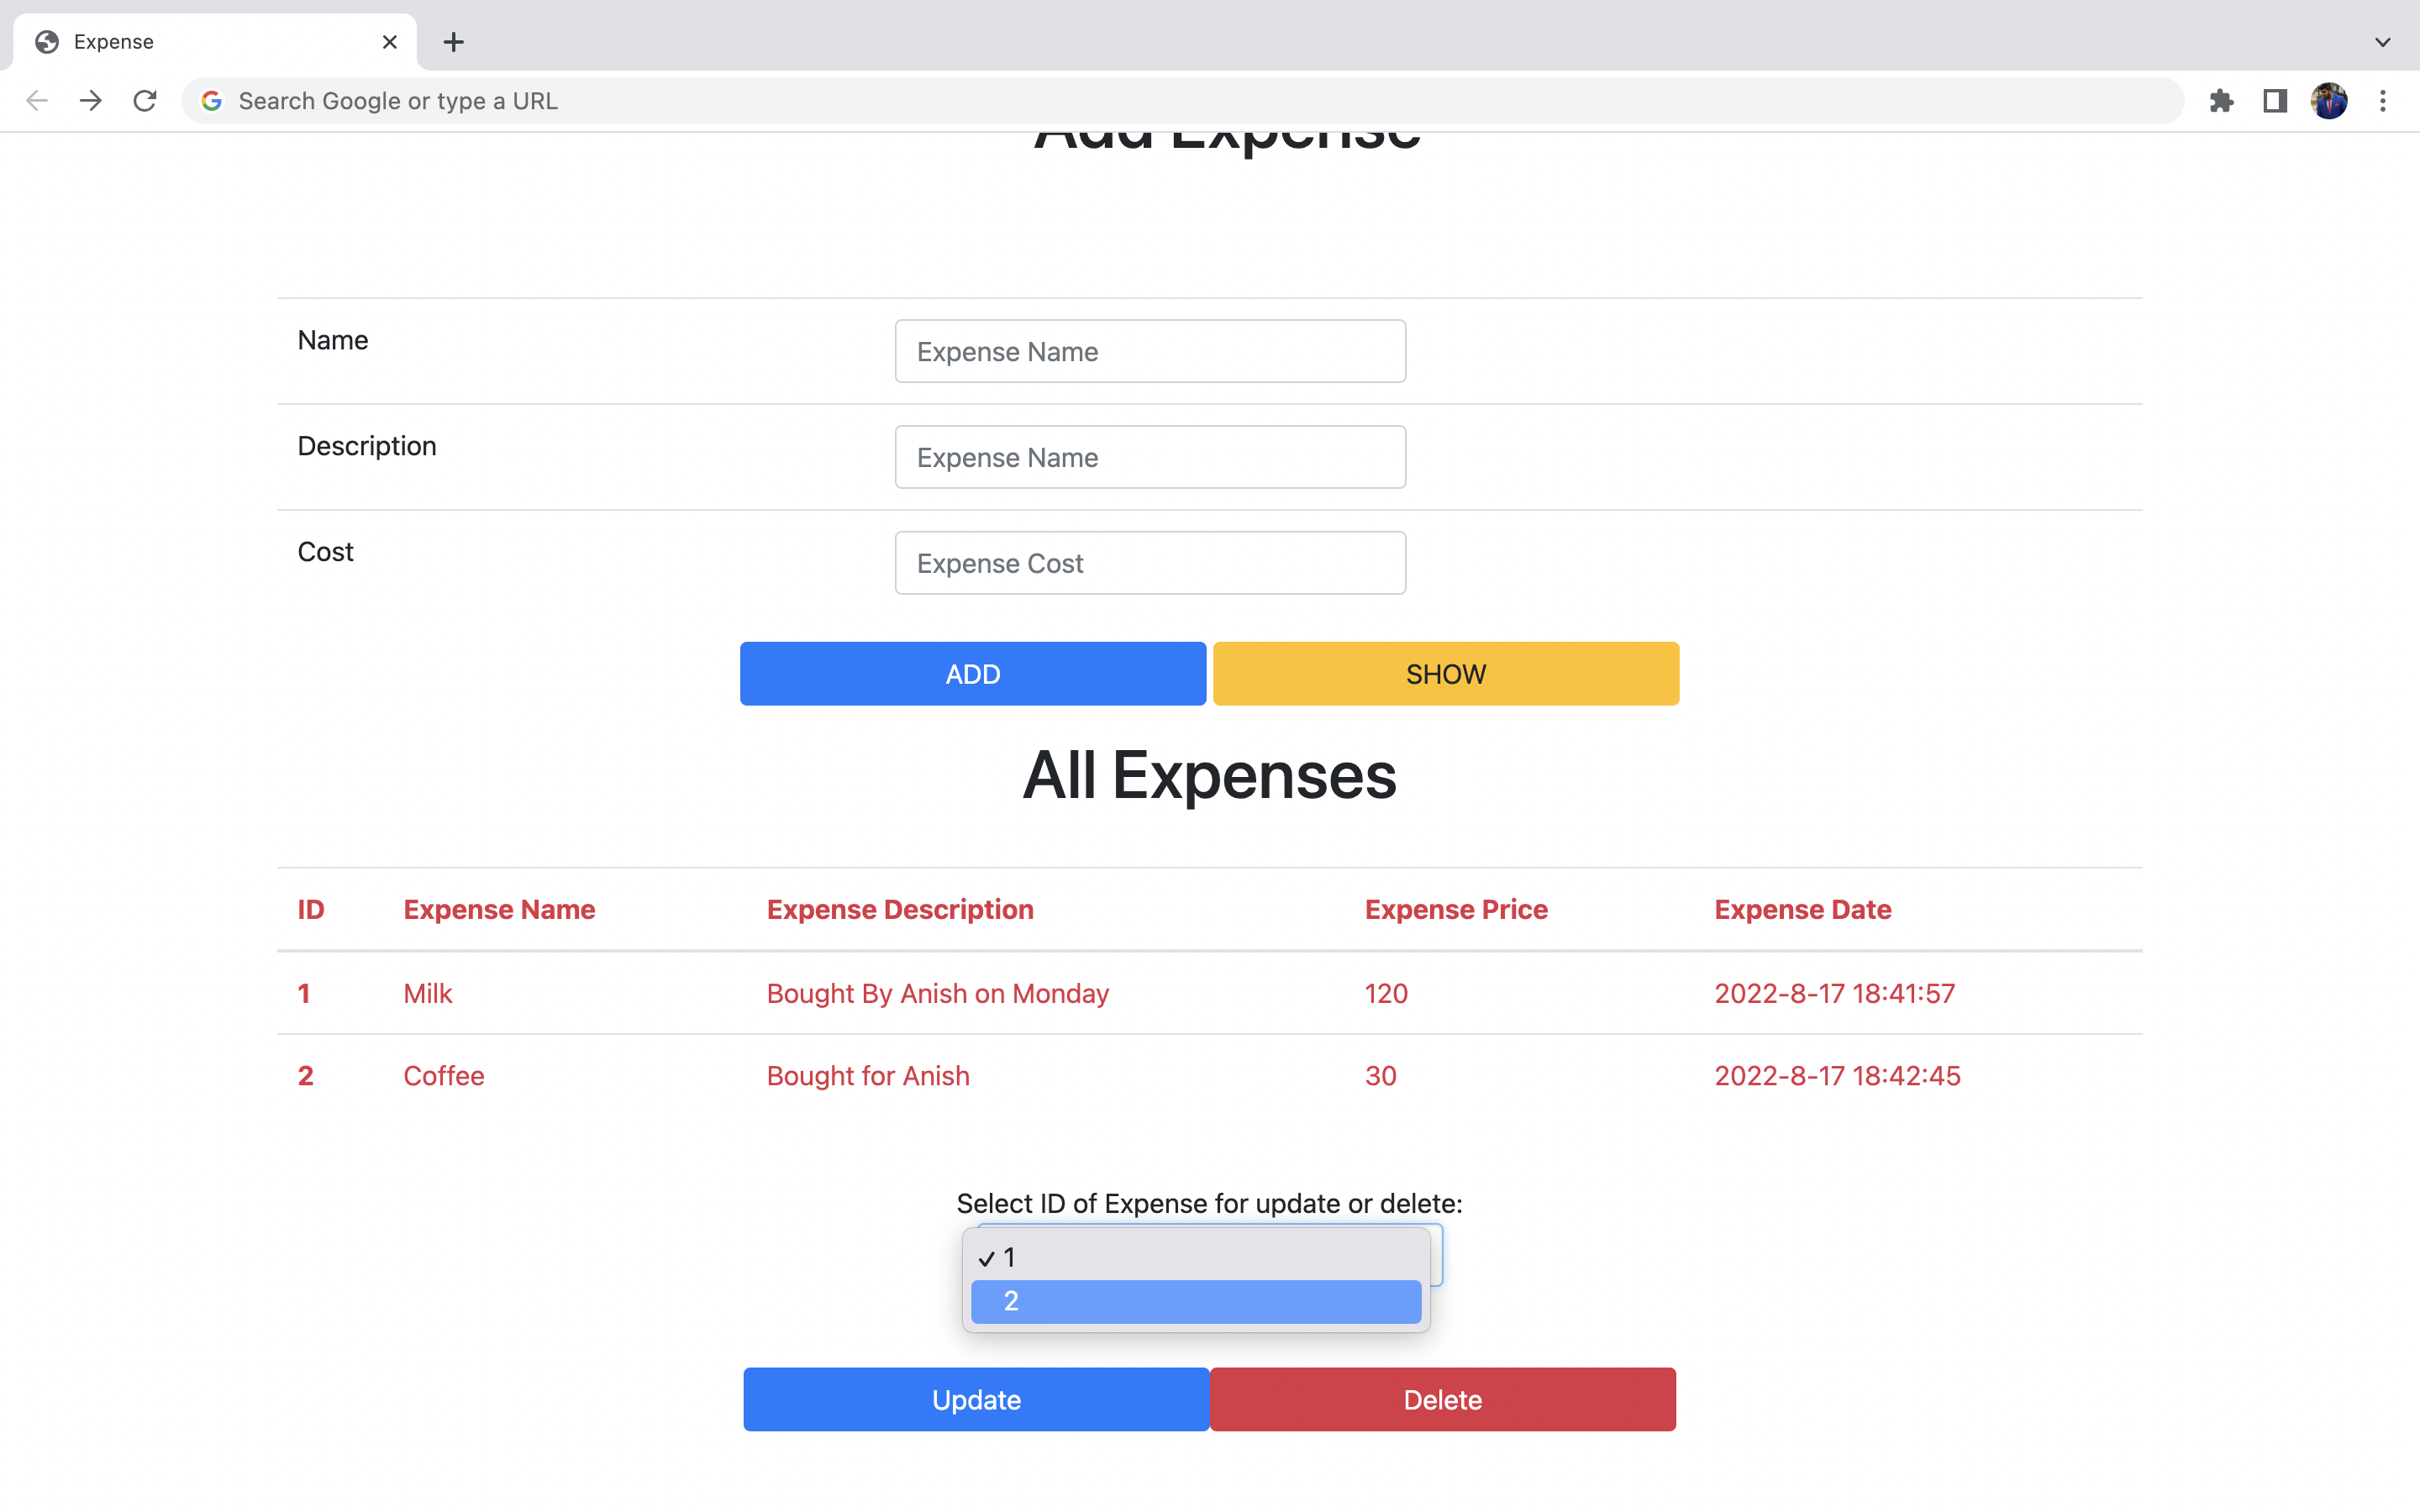Image resolution: width=2420 pixels, height=1512 pixels.
Task: Choose the checked option 1 in dropdown
Action: coord(1195,1257)
